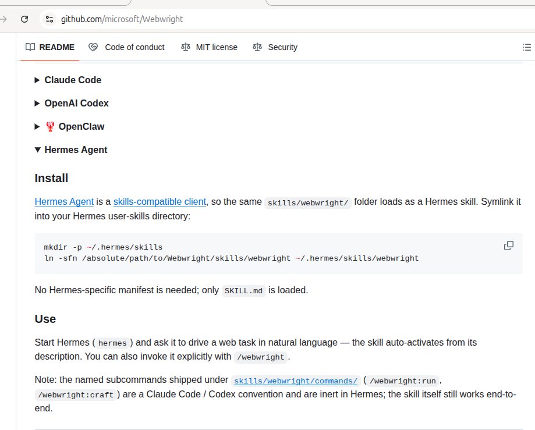Open the Security tab
535x430 pixels.
(x=275, y=47)
